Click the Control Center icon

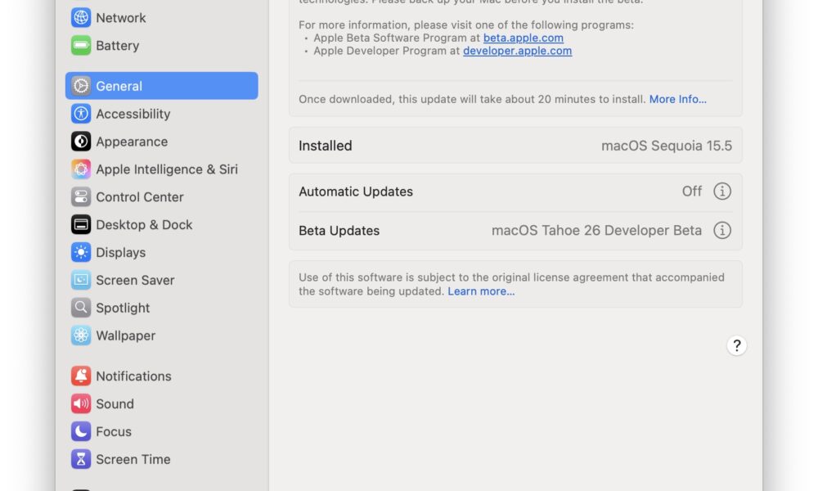click(81, 196)
